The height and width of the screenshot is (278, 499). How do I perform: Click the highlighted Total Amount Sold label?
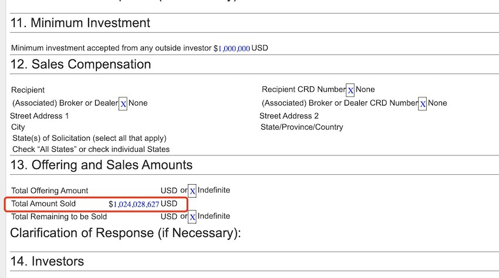click(43, 204)
